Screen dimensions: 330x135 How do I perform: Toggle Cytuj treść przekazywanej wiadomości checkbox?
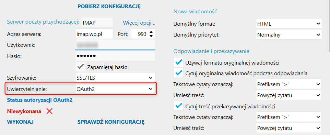179,106
